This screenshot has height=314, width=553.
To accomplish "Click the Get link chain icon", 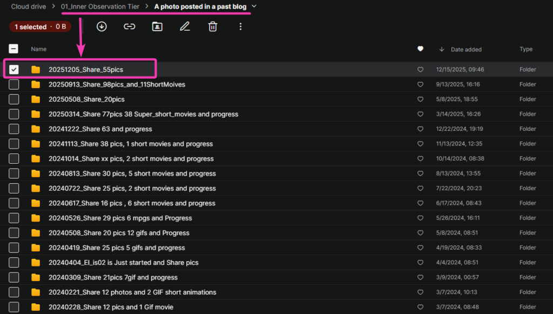I will (130, 26).
